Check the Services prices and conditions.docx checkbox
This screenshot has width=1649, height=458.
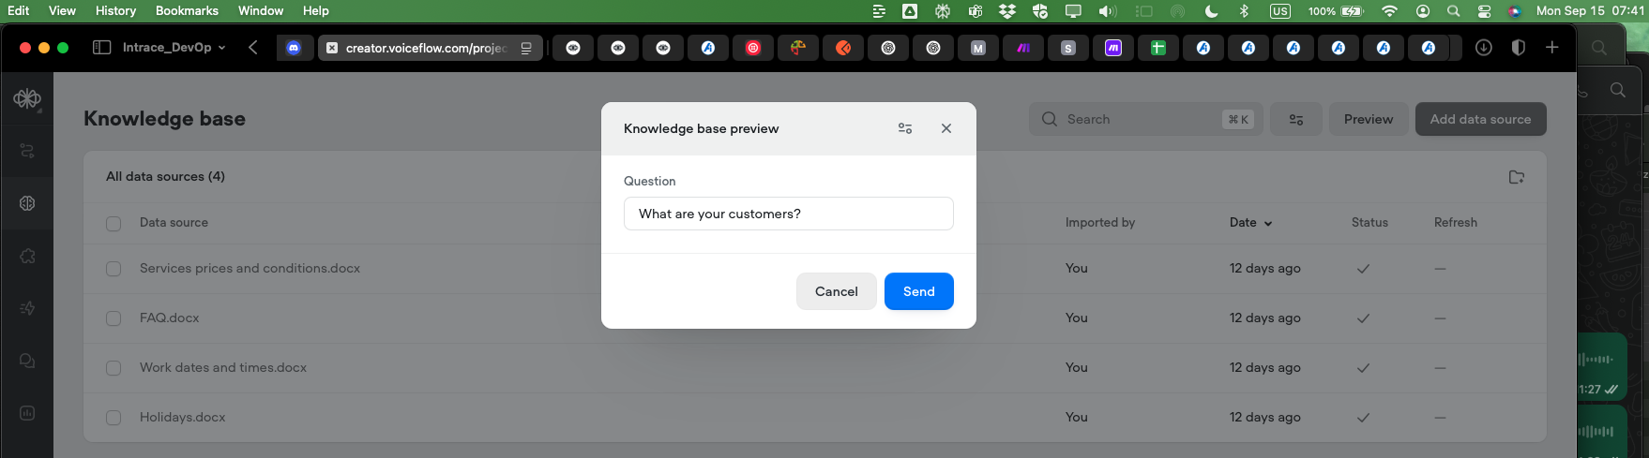click(x=113, y=269)
